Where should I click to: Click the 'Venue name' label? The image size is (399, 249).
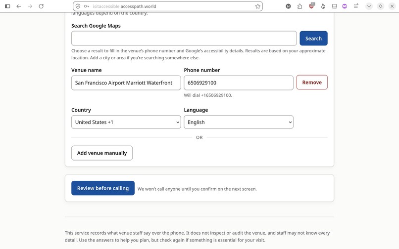[x=87, y=70]
